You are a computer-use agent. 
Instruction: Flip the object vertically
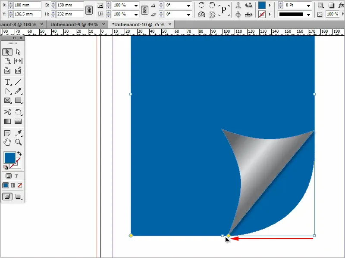(212, 15)
